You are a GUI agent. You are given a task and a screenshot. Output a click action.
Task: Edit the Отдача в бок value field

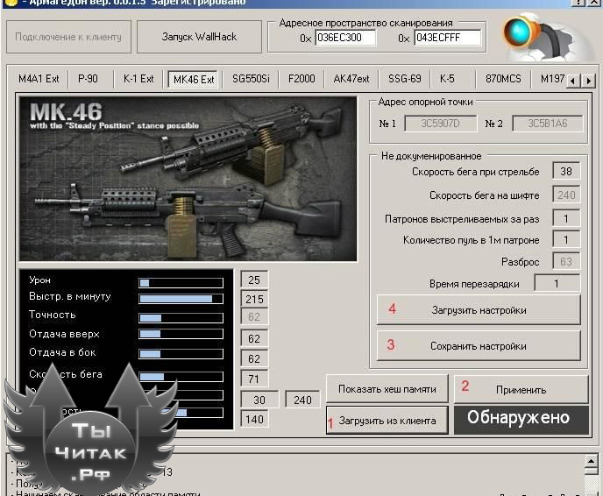click(254, 358)
